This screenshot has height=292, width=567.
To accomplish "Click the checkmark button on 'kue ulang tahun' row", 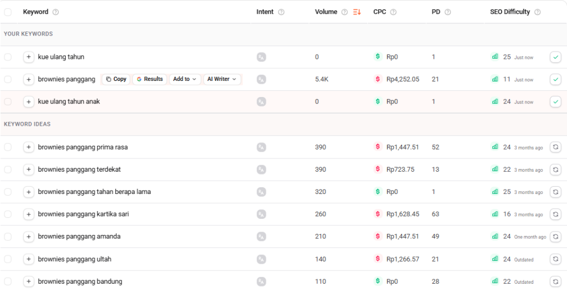I will click(555, 57).
